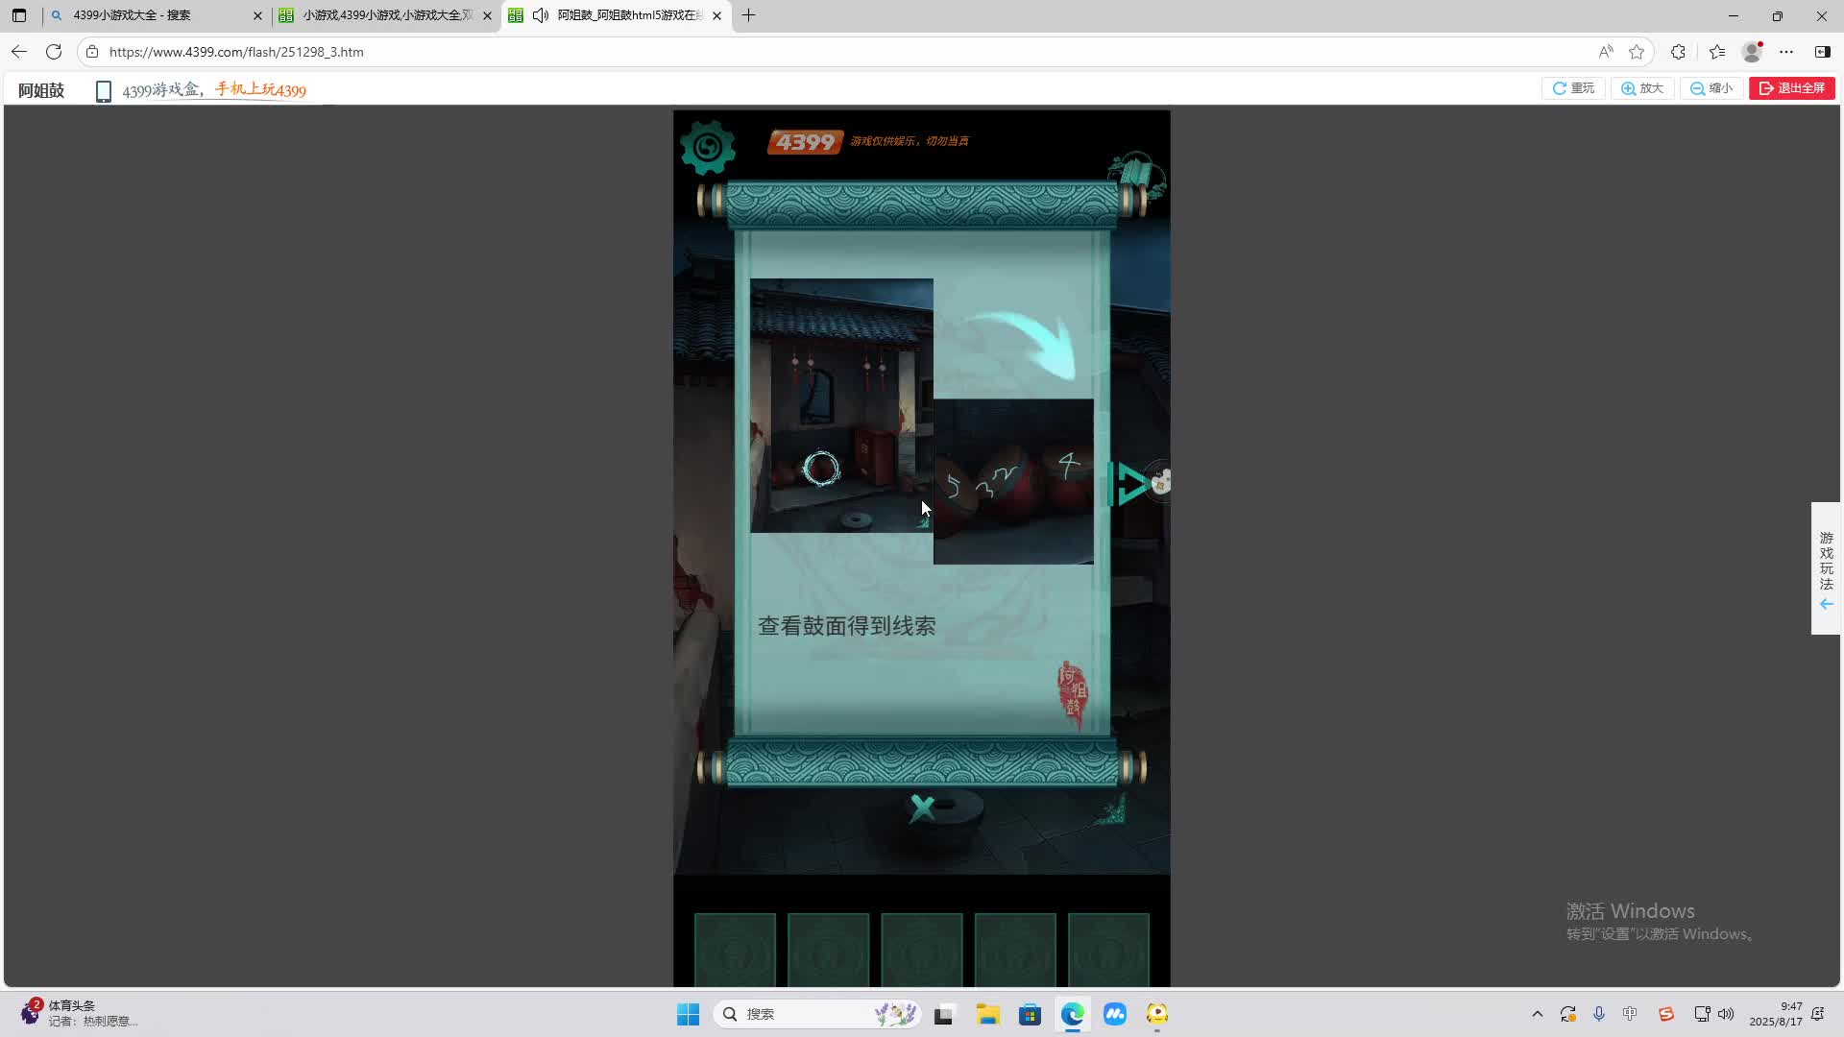Viewport: 1844px width, 1037px height.
Task: Show hidden system tray icons chevron
Action: (x=1537, y=1014)
